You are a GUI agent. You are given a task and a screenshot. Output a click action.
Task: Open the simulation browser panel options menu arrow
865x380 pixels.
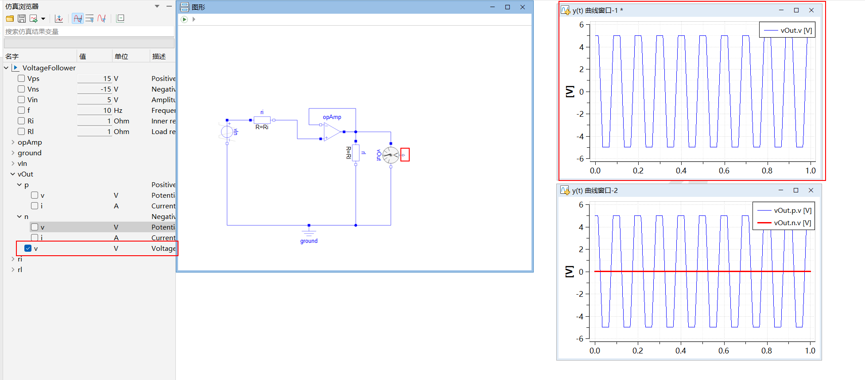pyautogui.click(x=157, y=6)
